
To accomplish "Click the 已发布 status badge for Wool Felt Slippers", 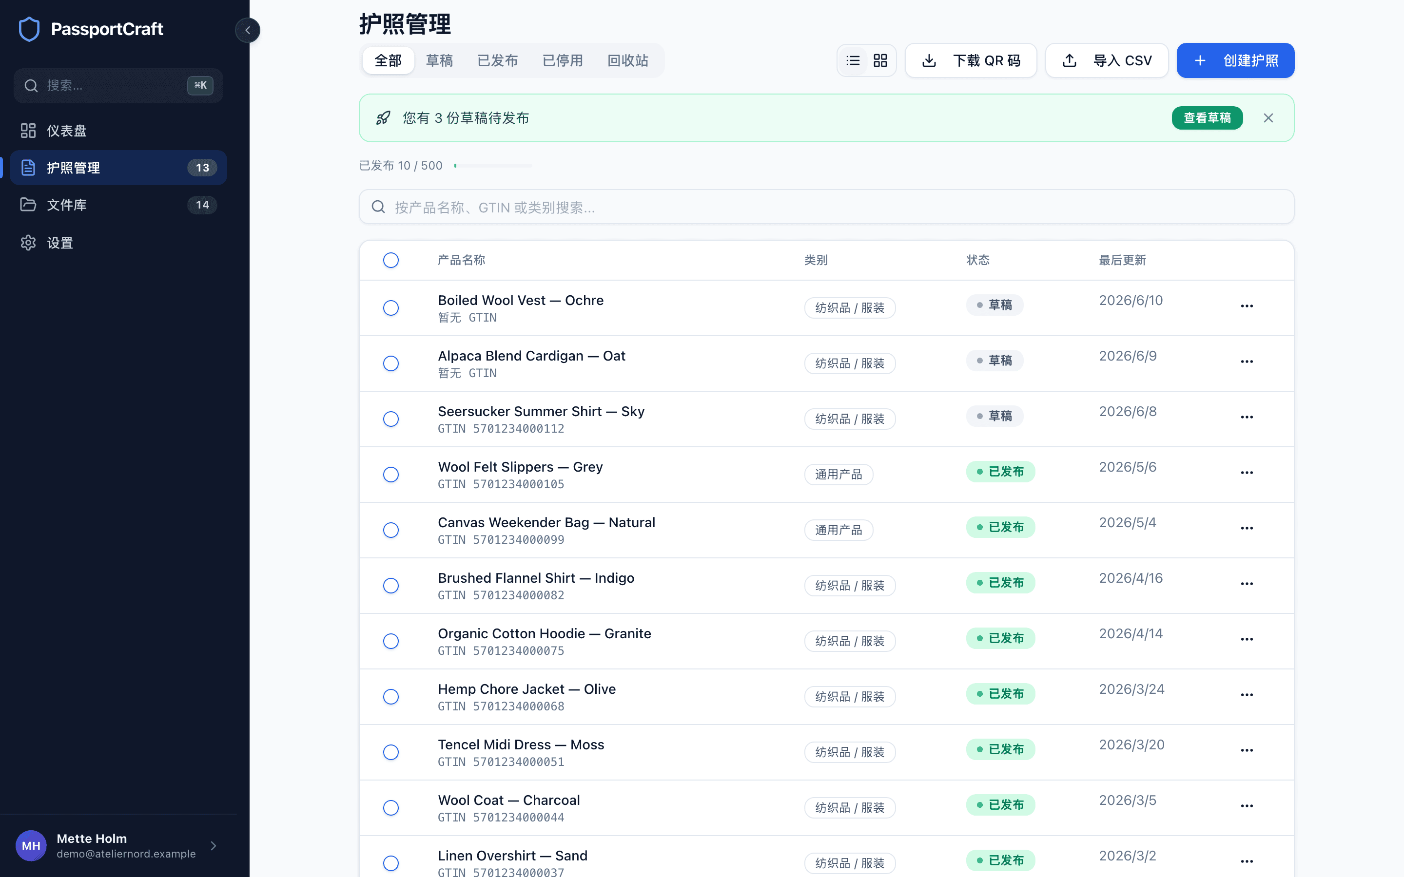I will click(1000, 472).
